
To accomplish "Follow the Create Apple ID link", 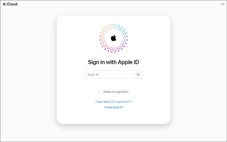I will pos(113,107).
